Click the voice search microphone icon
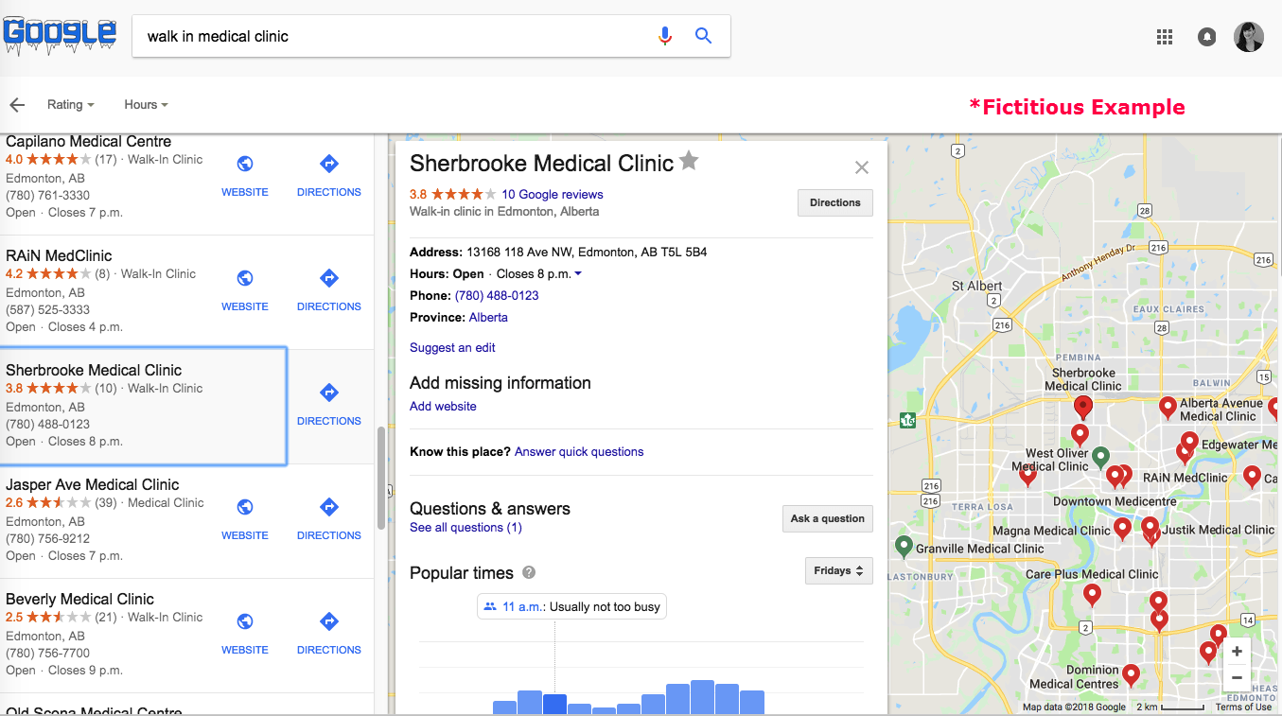This screenshot has width=1282, height=716. [665, 36]
